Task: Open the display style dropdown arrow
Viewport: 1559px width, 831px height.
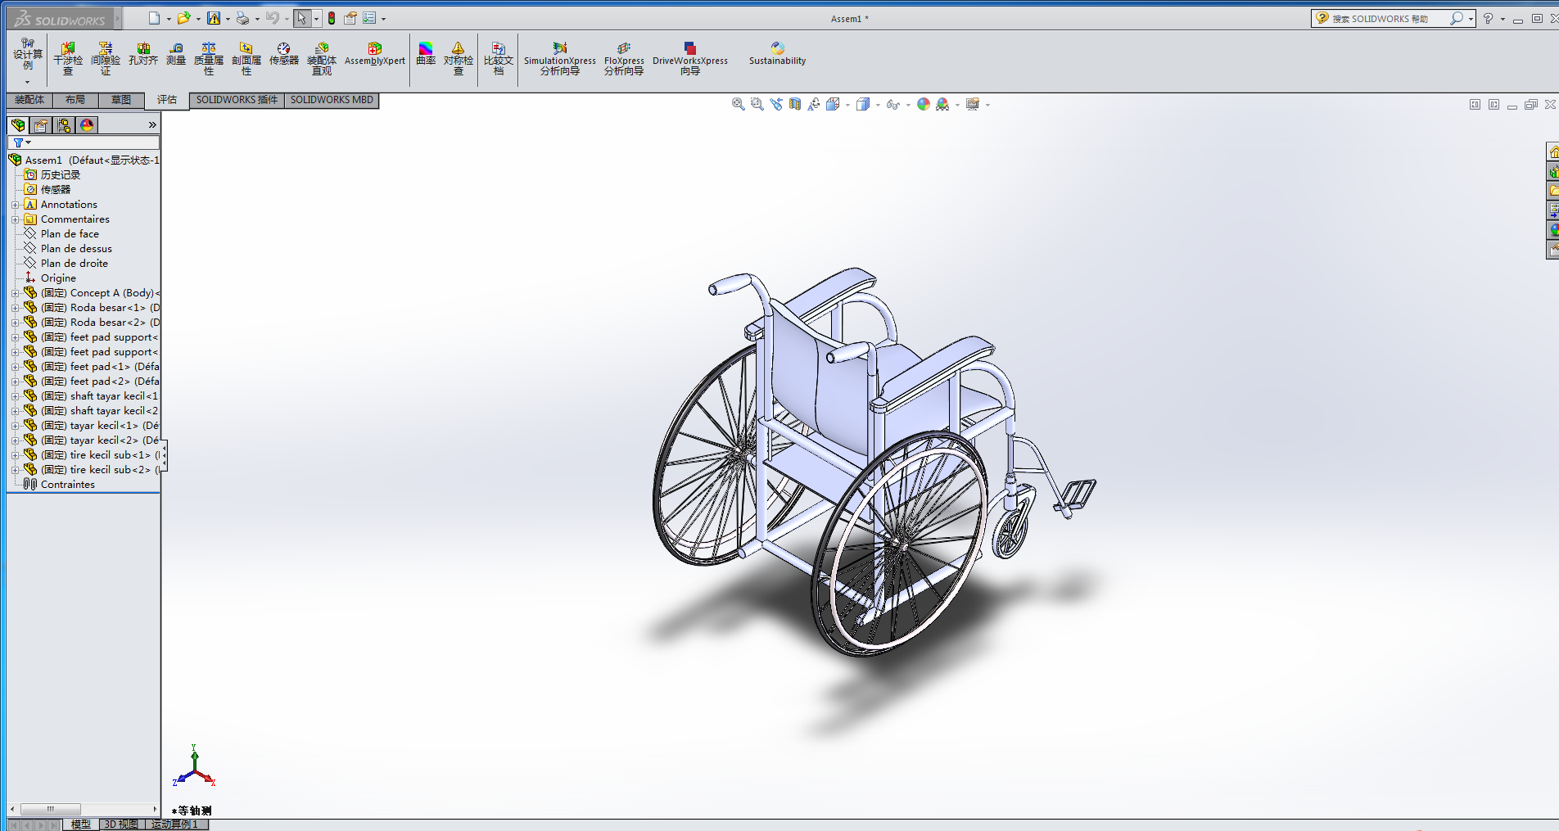Action: (878, 105)
